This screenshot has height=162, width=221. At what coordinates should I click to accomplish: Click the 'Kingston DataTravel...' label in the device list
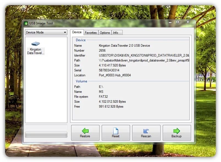(35, 51)
